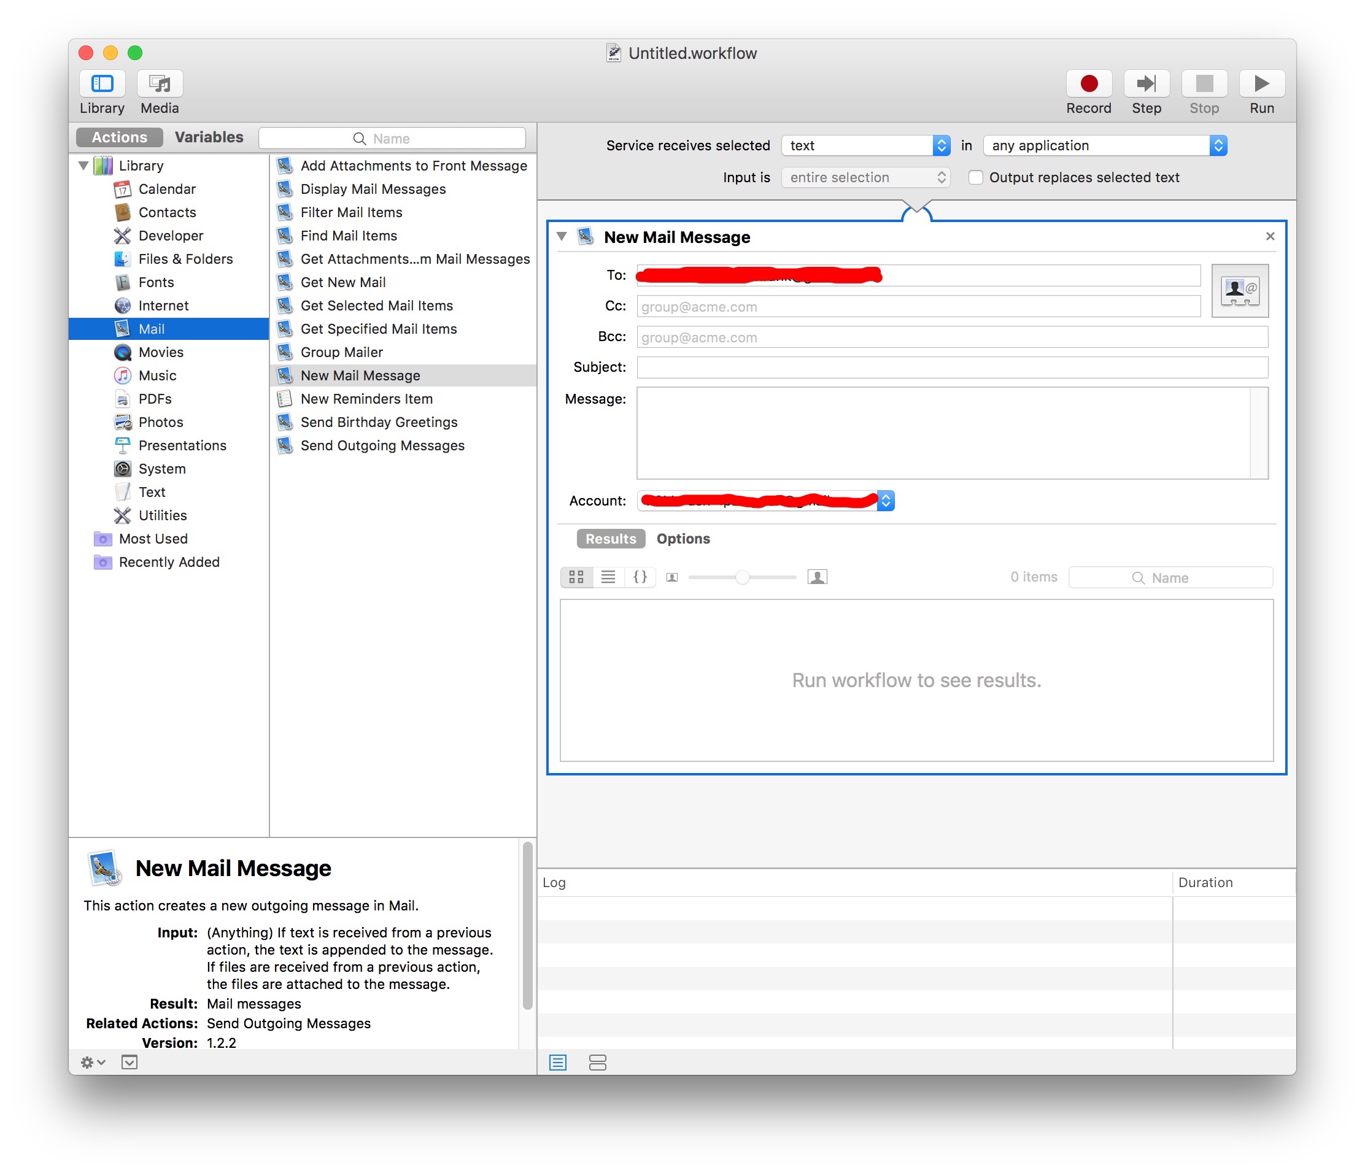Select the Calendar library category
Screen dimensions: 1365x1173
pos(168,189)
